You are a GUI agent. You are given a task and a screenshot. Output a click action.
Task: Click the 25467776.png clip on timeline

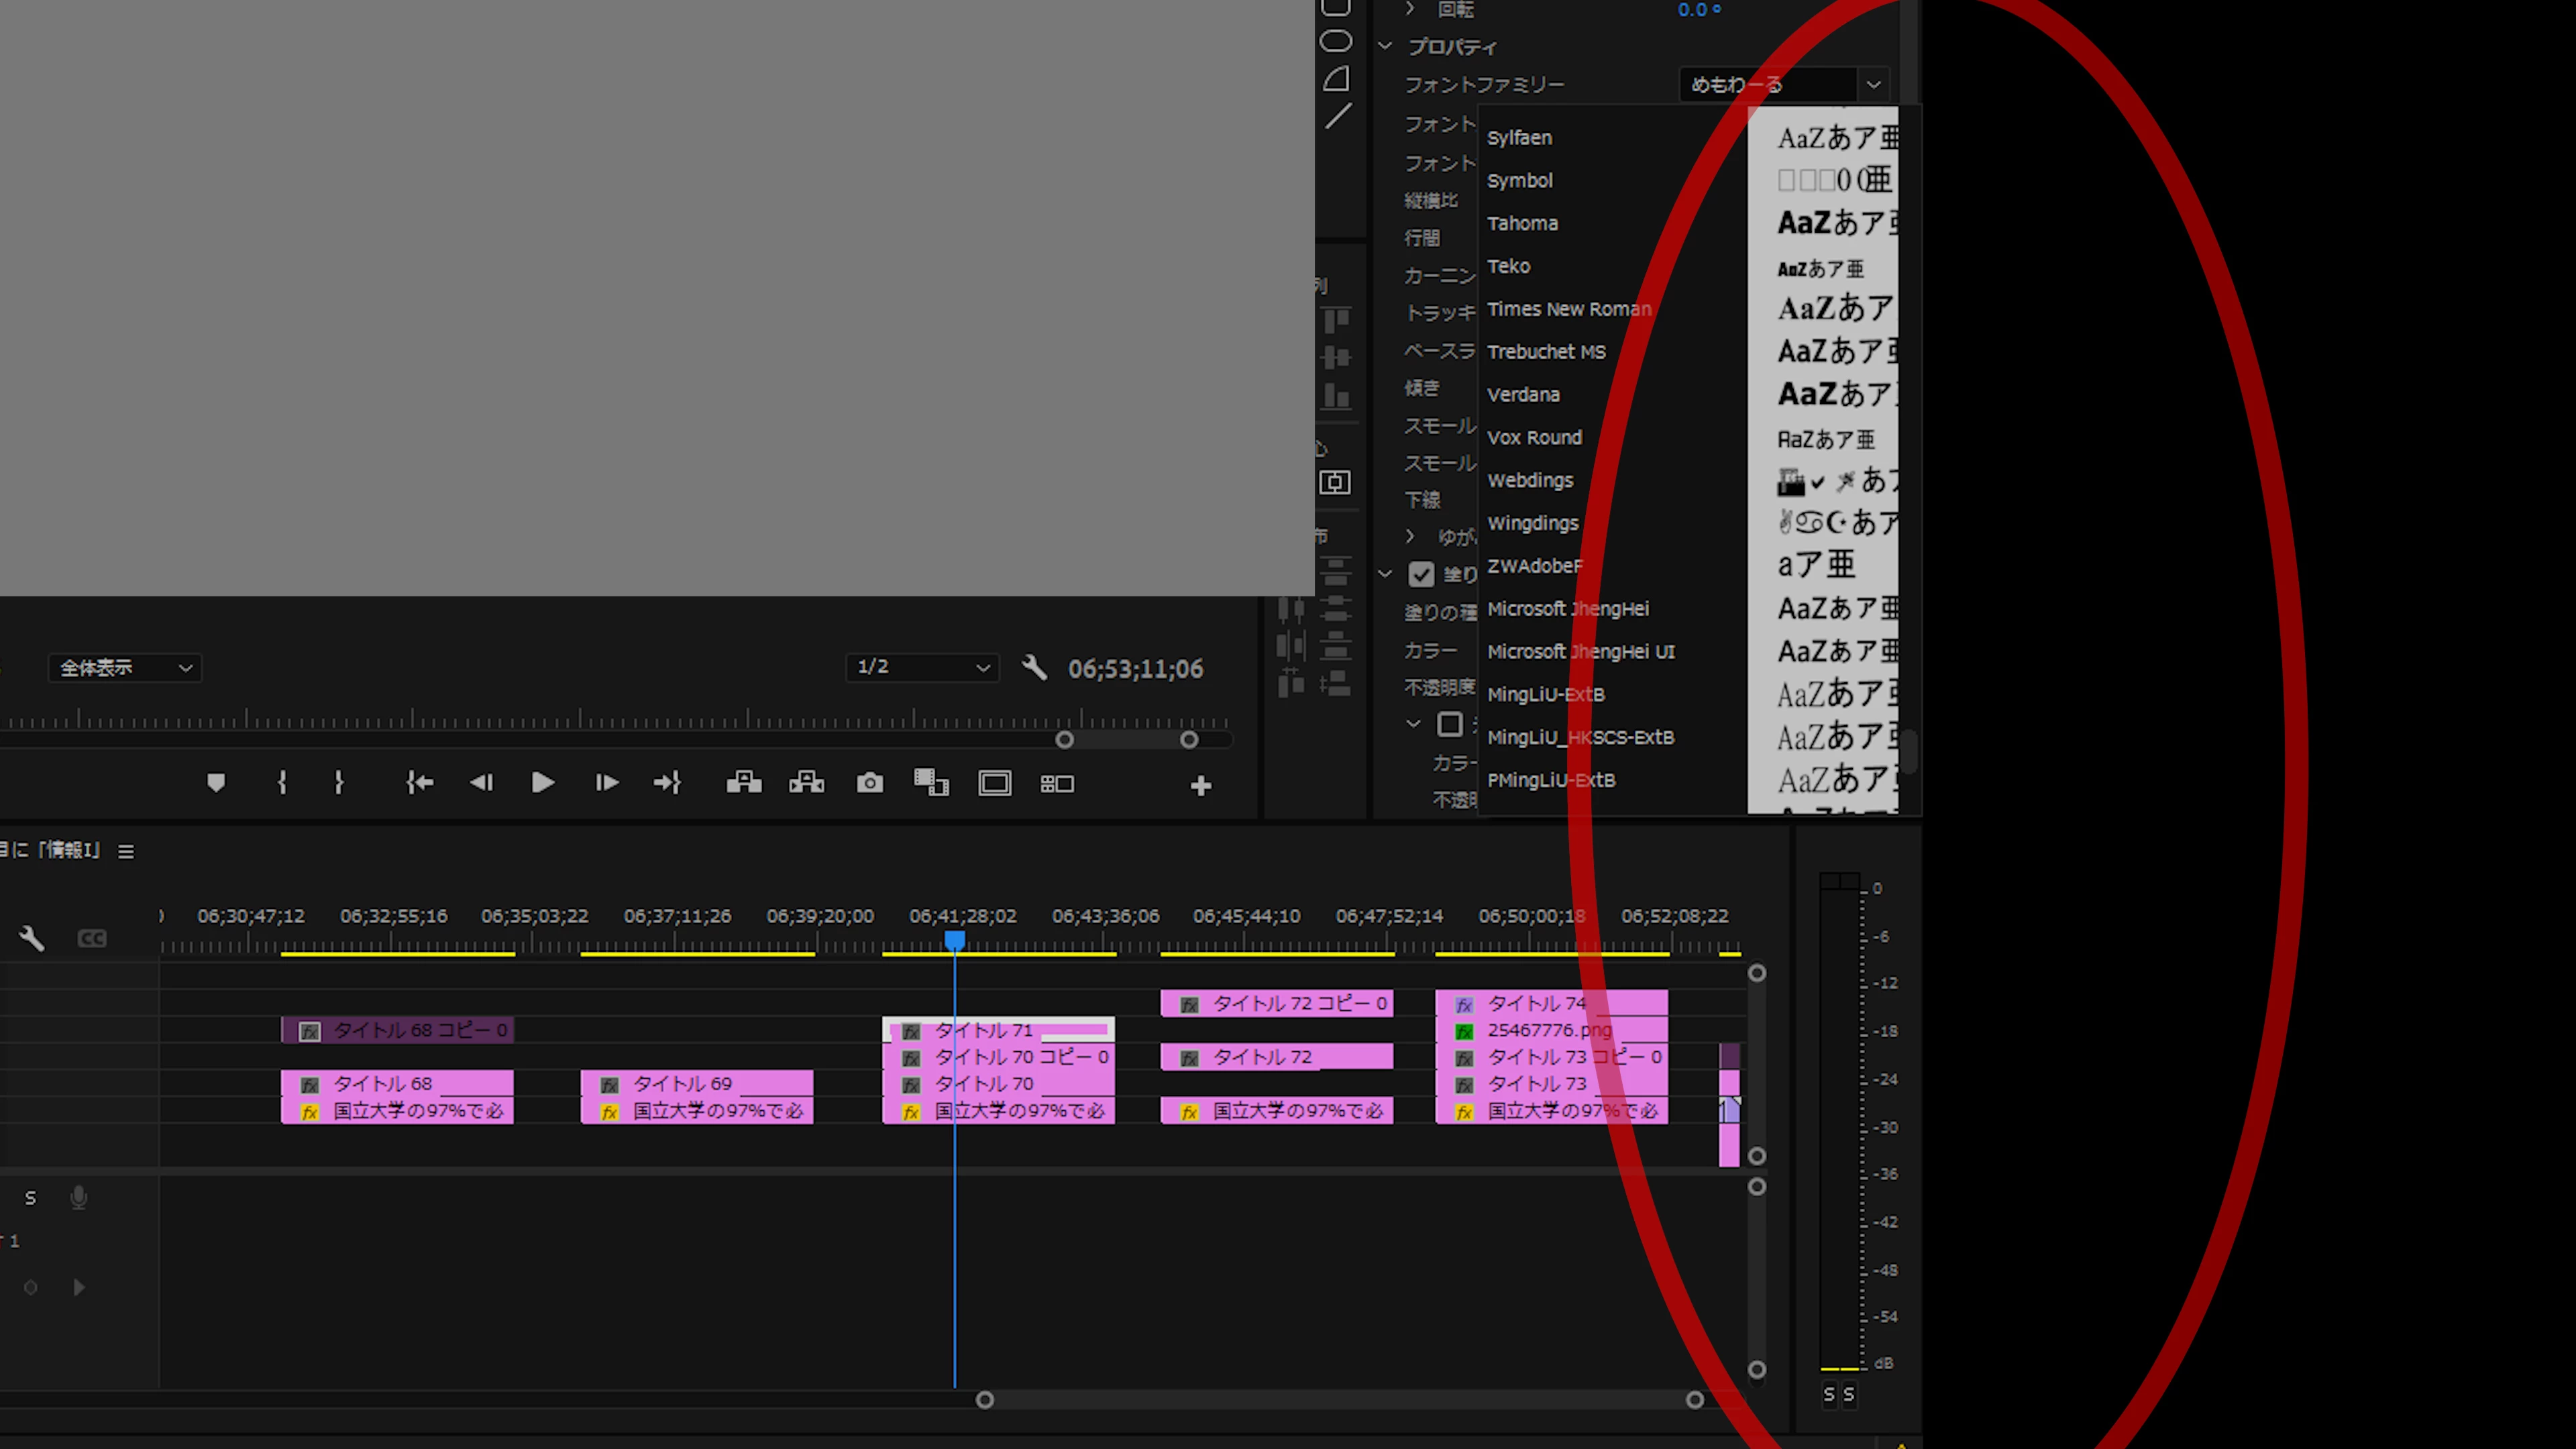pyautogui.click(x=1552, y=1030)
